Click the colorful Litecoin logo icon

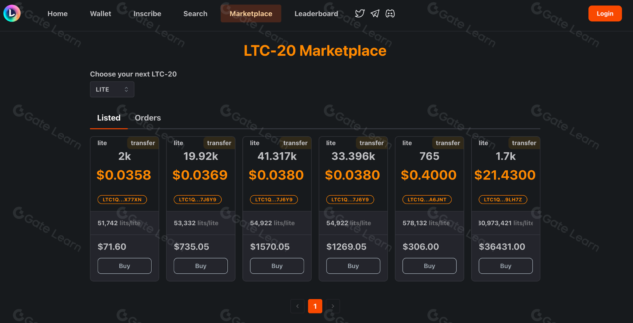[12, 13]
